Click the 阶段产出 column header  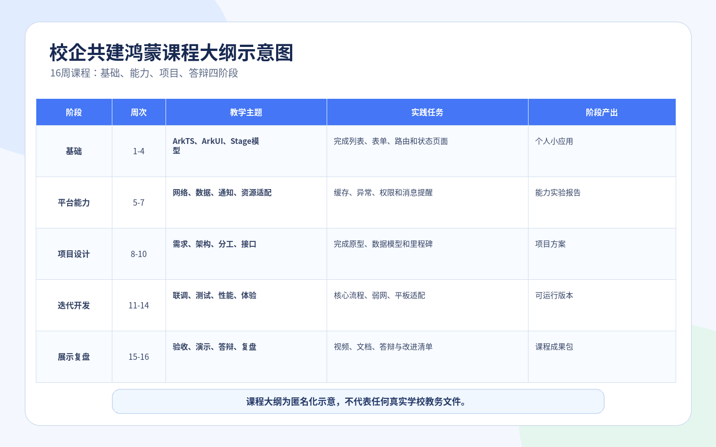pos(602,112)
